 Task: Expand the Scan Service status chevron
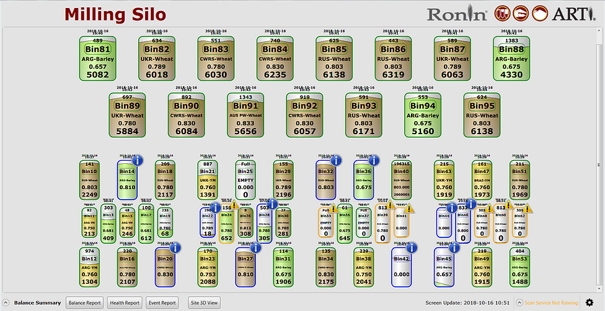coord(519,302)
